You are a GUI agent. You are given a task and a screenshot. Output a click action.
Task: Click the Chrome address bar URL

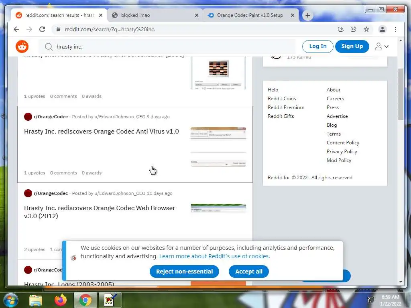pyautogui.click(x=110, y=29)
